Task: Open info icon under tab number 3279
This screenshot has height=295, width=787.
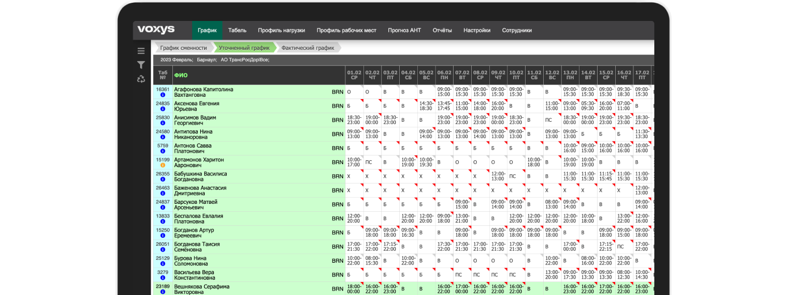Action: pos(163,277)
